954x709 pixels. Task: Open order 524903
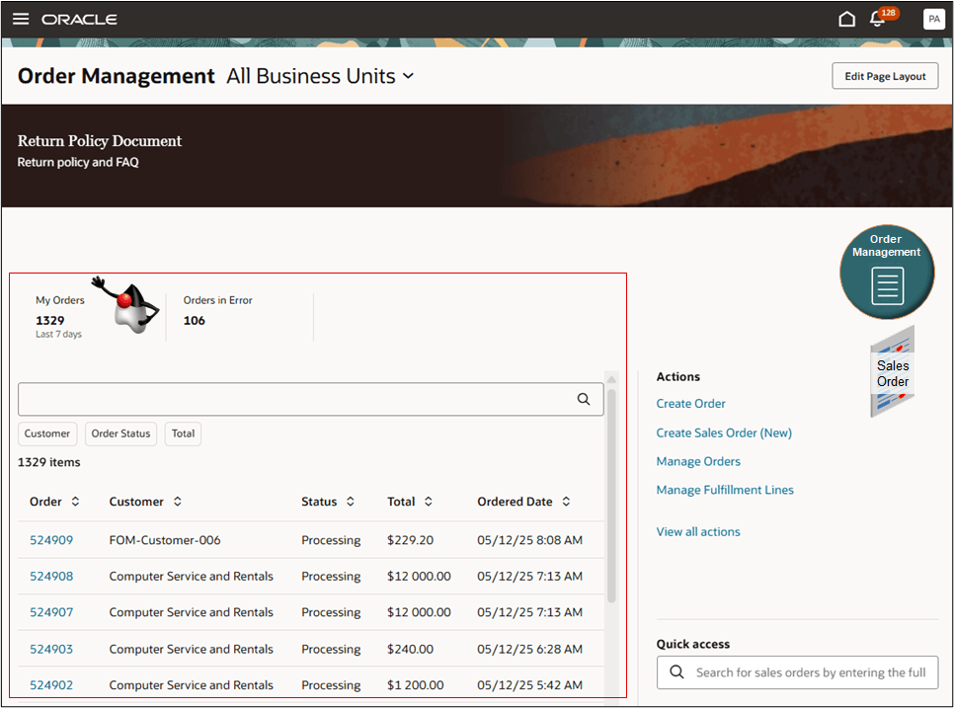click(51, 649)
